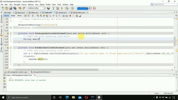Screen dimensions: 178x100
Task: Click the editor vertical scrollbar thumb
Action: [x=175, y=41]
